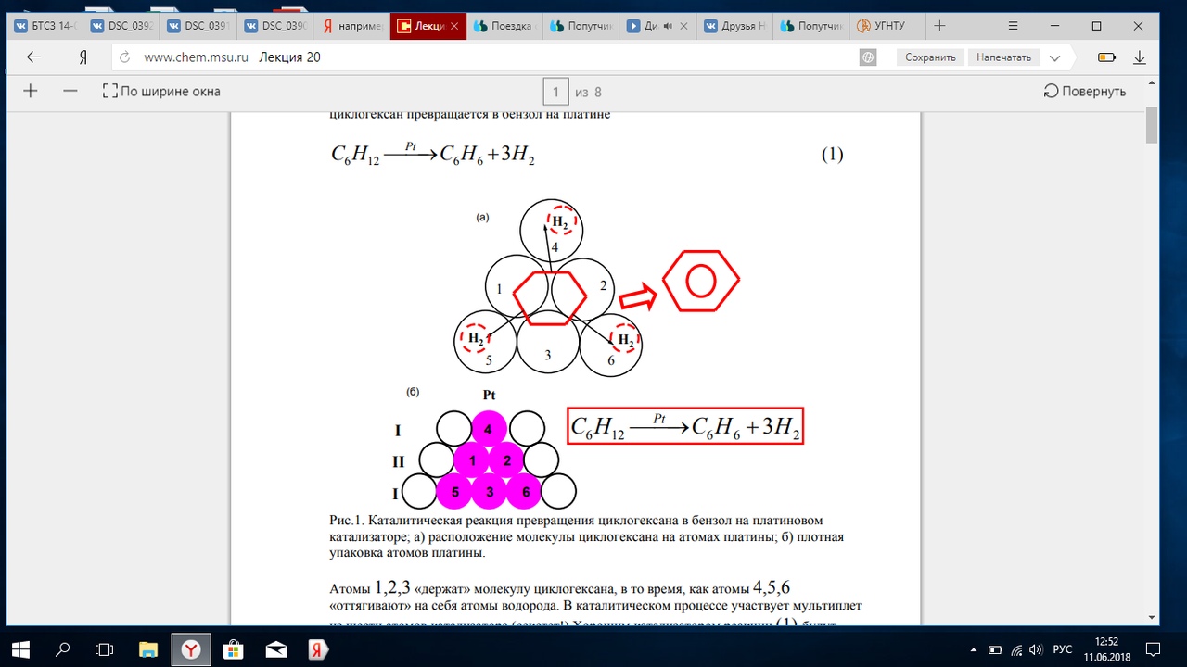Open Yandex home via the Я icon
The width and height of the screenshot is (1187, 667).
click(x=83, y=57)
